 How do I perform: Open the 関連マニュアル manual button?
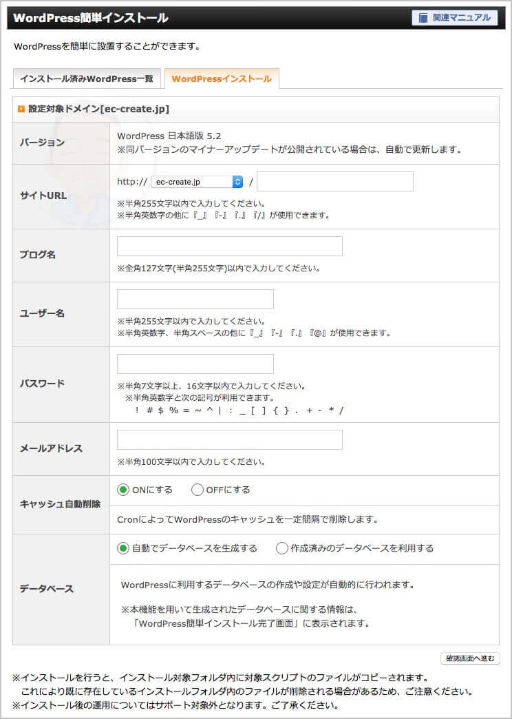(x=454, y=18)
